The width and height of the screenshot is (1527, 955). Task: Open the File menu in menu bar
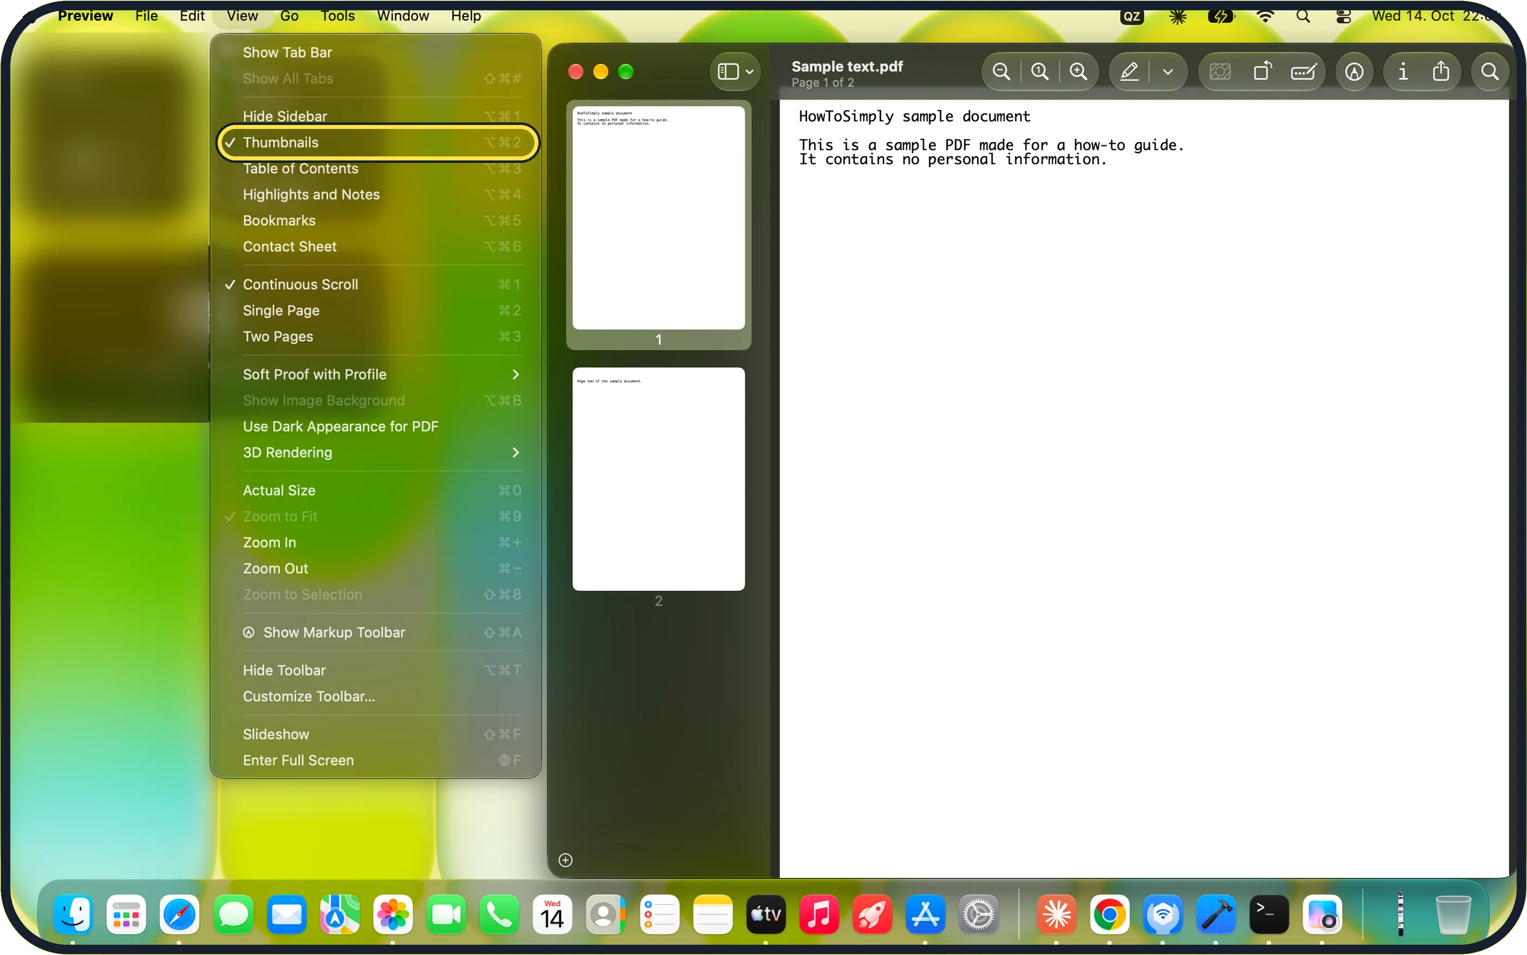pyautogui.click(x=146, y=16)
